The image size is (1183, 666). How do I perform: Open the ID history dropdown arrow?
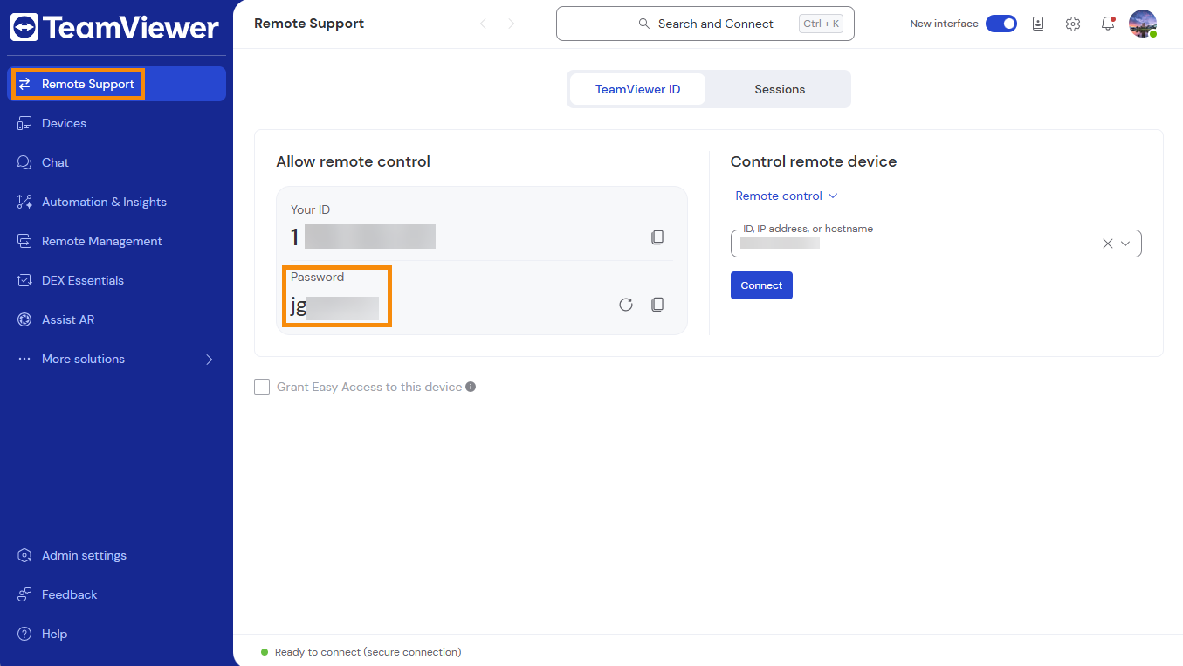click(x=1125, y=244)
